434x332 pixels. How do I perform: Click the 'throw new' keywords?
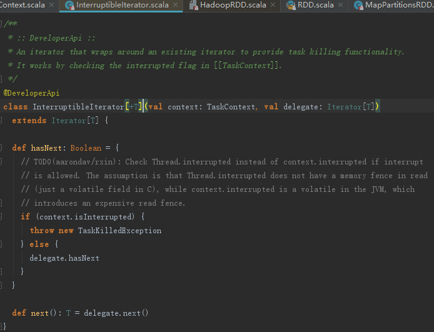(x=51, y=231)
